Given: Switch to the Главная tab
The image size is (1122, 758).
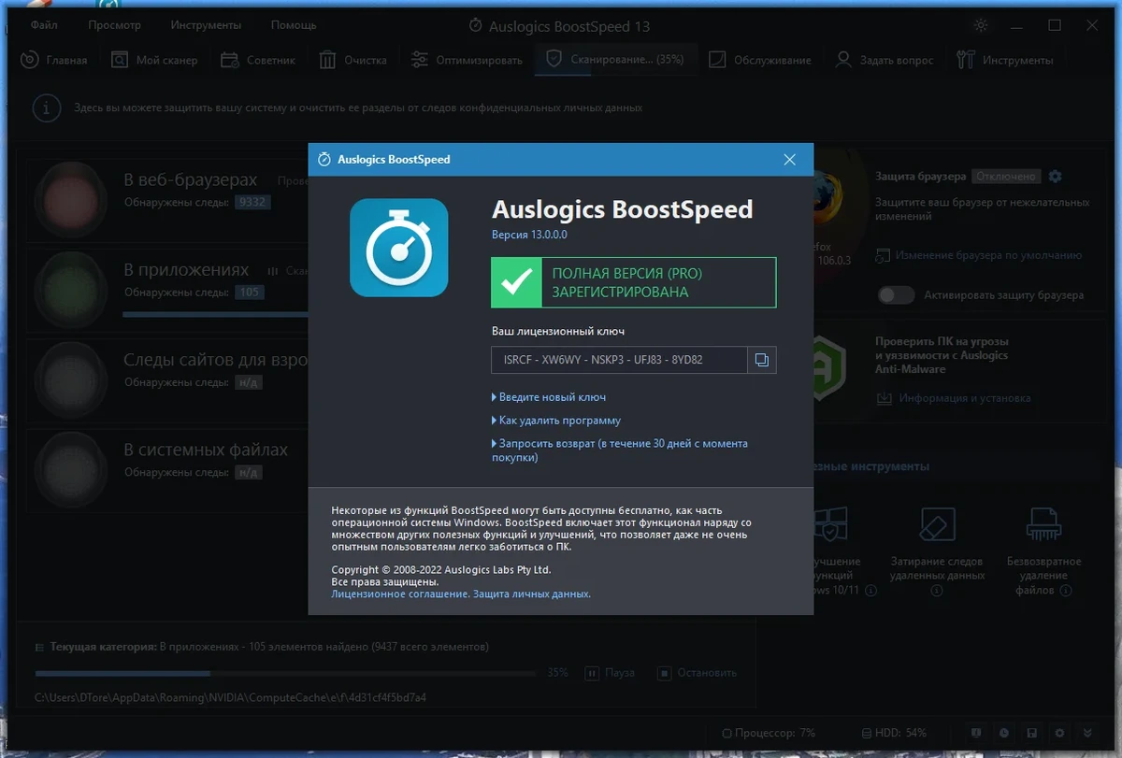Looking at the screenshot, I should (x=54, y=60).
